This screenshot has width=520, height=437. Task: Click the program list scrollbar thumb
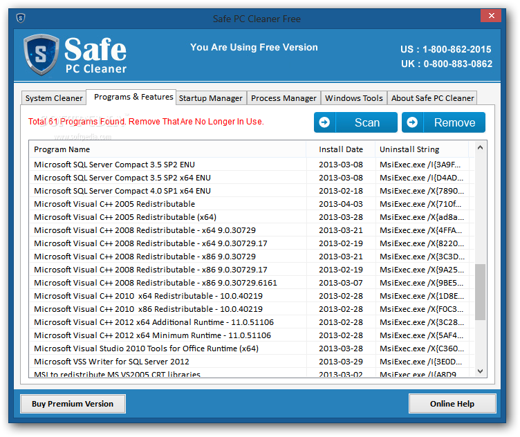click(480, 292)
